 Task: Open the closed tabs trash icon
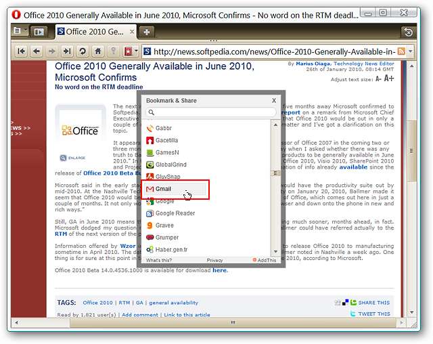tap(408, 32)
